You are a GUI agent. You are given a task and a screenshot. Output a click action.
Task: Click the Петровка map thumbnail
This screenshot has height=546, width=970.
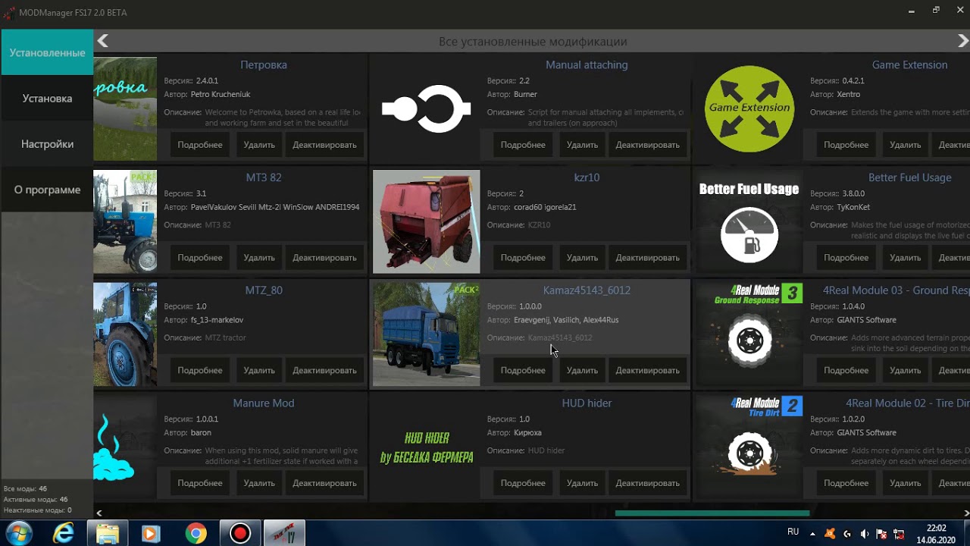(125, 108)
